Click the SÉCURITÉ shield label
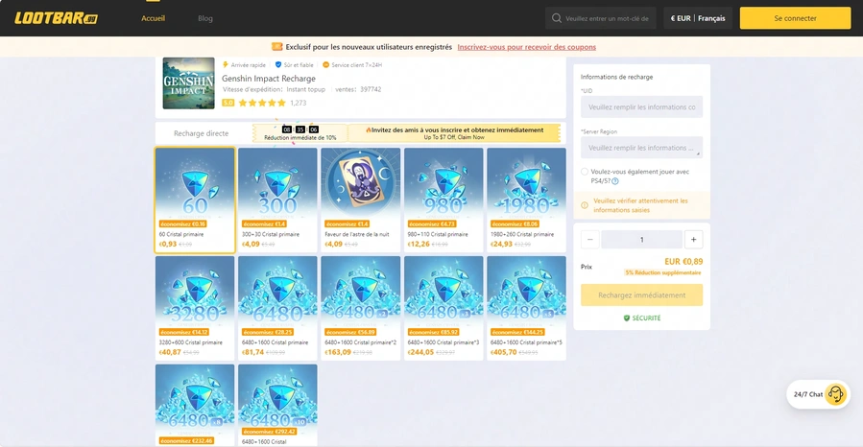 pyautogui.click(x=642, y=318)
